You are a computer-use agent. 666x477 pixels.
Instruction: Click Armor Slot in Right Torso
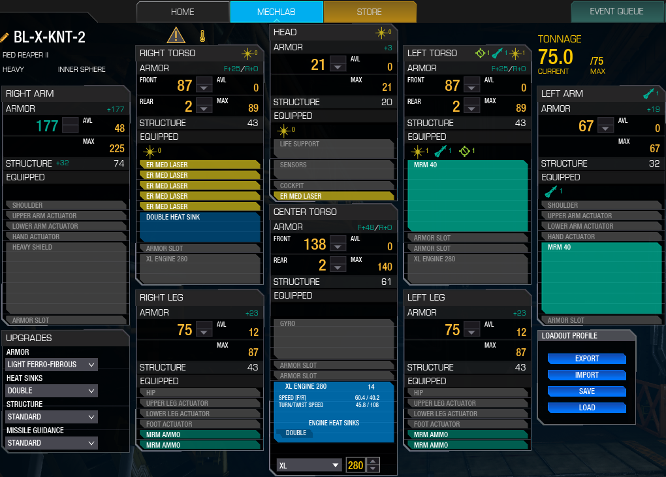click(x=200, y=248)
